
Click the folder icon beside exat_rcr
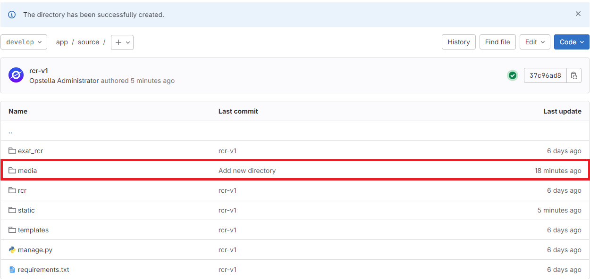click(12, 151)
